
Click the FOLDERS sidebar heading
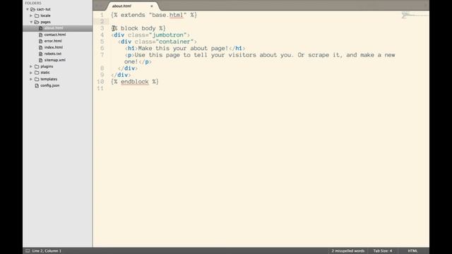tap(33, 3)
